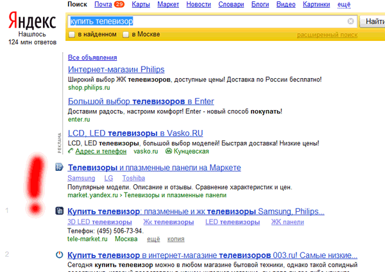The image size is (385, 272).
Task: Open the Маркет tab
Action: [168, 4]
